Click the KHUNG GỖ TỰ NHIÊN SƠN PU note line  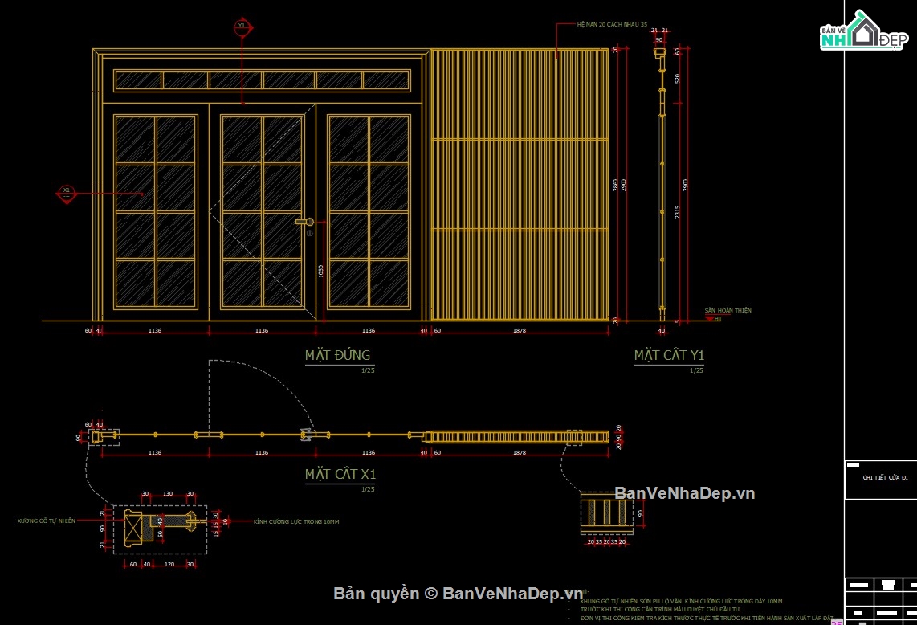[681, 601]
